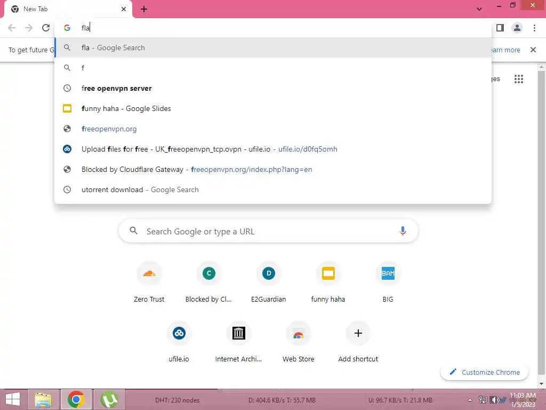This screenshot has height=410, width=546.
Task: Open File Explorer from the taskbar
Action: [x=43, y=399]
